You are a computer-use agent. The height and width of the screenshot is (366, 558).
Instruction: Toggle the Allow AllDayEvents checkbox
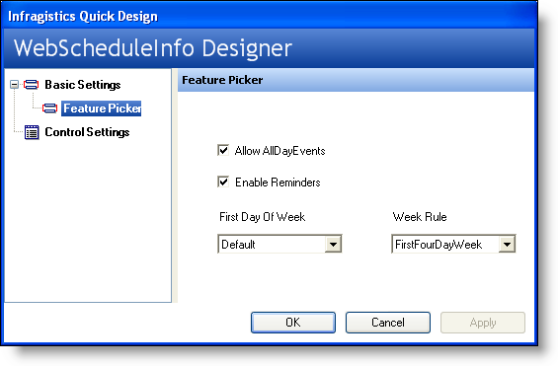coord(223,150)
